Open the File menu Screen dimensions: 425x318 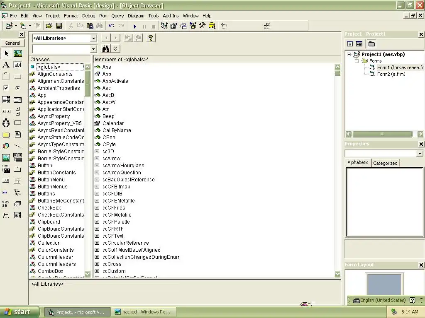(x=13, y=16)
